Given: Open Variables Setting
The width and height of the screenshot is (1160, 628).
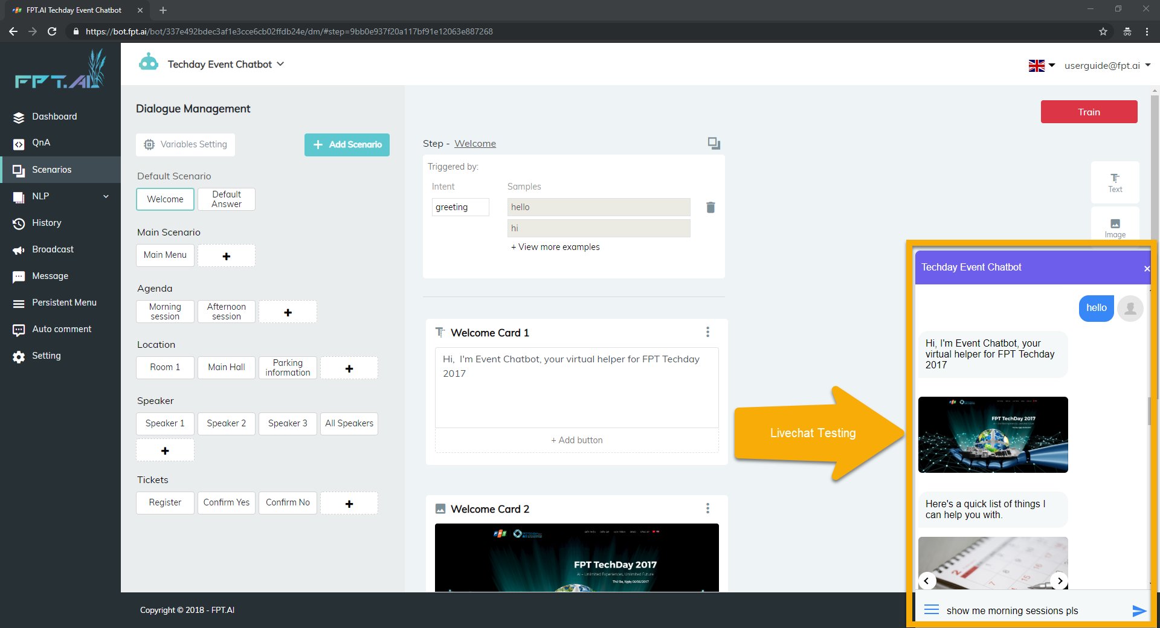Looking at the screenshot, I should click(185, 144).
